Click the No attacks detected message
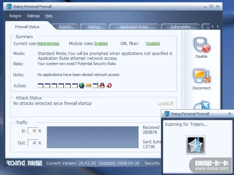Image resolution: width=234 pixels, height=175 pixels. pos(52,103)
